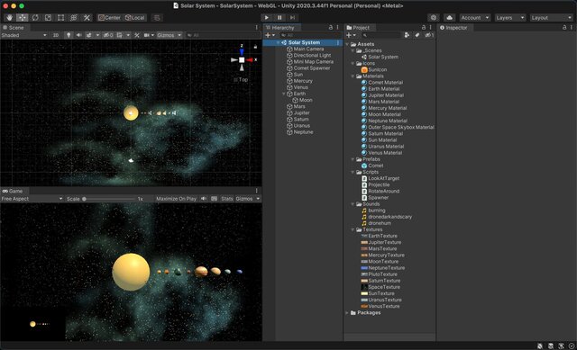Viewport: 577px width, 350px height.
Task: Collapse the Materials folder in Project
Action: click(x=353, y=76)
